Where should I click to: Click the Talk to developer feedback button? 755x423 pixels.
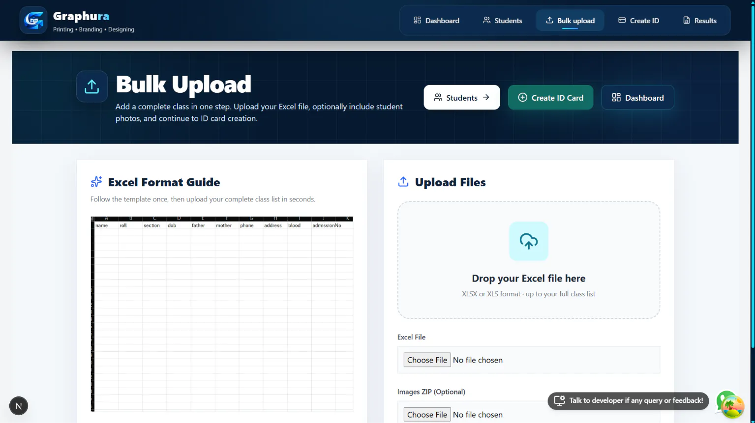click(628, 400)
